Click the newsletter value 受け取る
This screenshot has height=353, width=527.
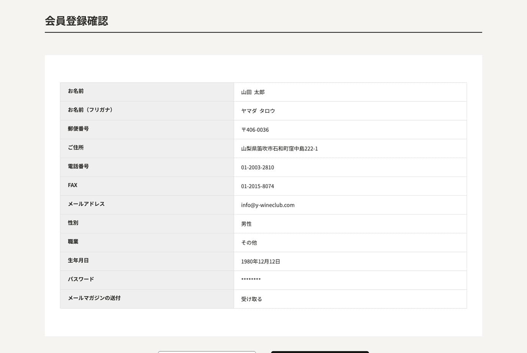pos(251,299)
